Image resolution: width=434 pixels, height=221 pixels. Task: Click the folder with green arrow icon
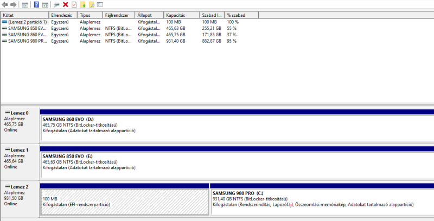83,5
